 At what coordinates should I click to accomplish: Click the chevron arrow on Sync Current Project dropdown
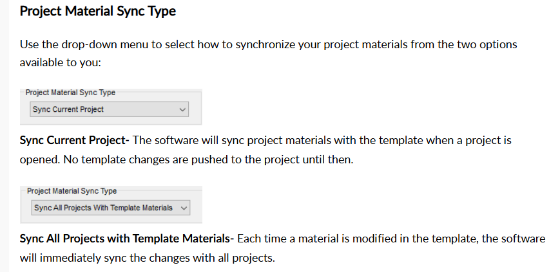(182, 110)
